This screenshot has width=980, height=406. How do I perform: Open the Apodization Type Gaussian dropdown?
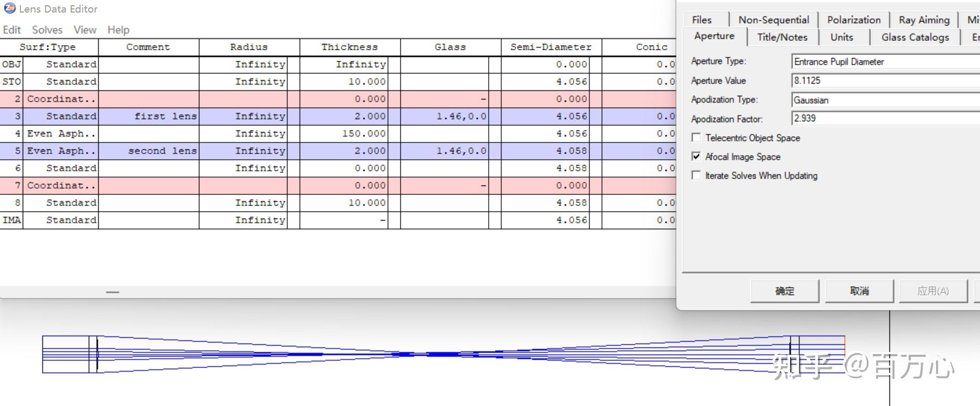pyautogui.click(x=885, y=100)
